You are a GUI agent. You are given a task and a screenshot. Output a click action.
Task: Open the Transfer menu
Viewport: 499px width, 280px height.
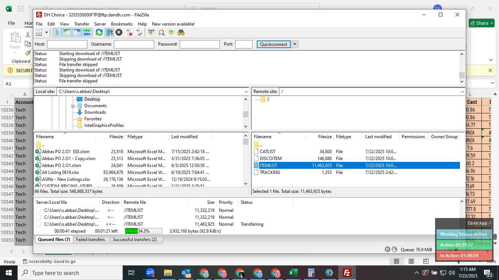pyautogui.click(x=81, y=24)
